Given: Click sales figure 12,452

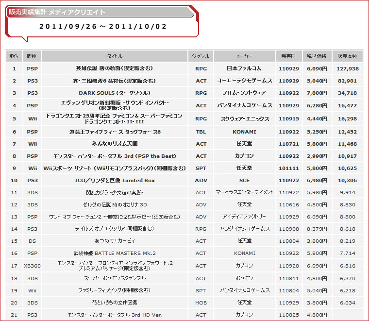Looking at the screenshot, I should tap(347, 132).
